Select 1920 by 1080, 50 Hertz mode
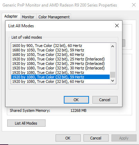 (60, 72)
